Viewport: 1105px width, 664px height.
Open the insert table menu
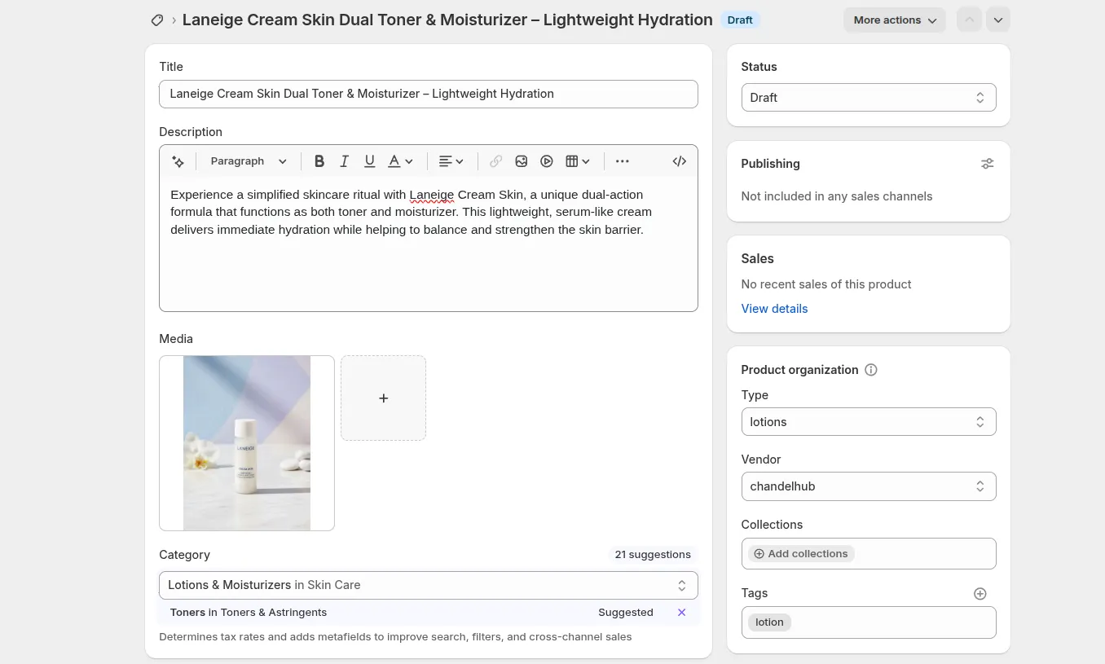578,161
